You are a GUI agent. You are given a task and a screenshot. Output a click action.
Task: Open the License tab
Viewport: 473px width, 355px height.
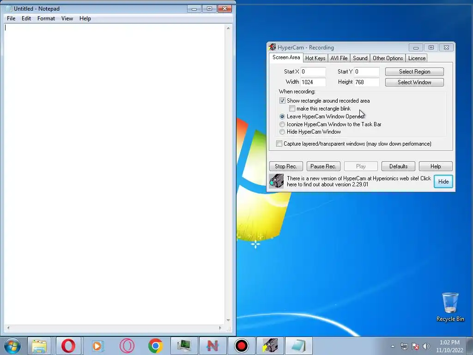click(x=417, y=58)
